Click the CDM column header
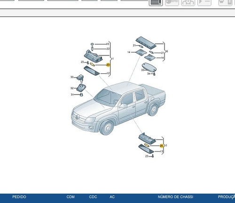The width and height of the screenshot is (235, 203). coord(70,197)
